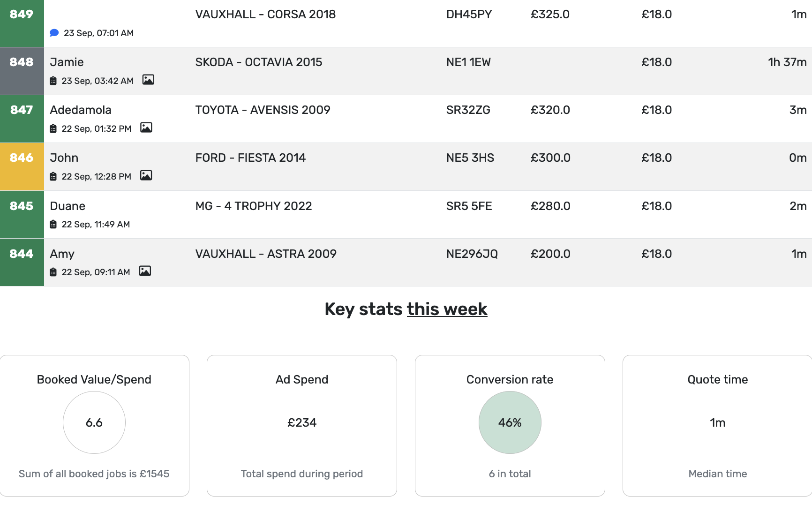The height and width of the screenshot is (512, 812).
Task: View the photo attachment on Jamie's Skoda quote
Action: (x=149, y=80)
